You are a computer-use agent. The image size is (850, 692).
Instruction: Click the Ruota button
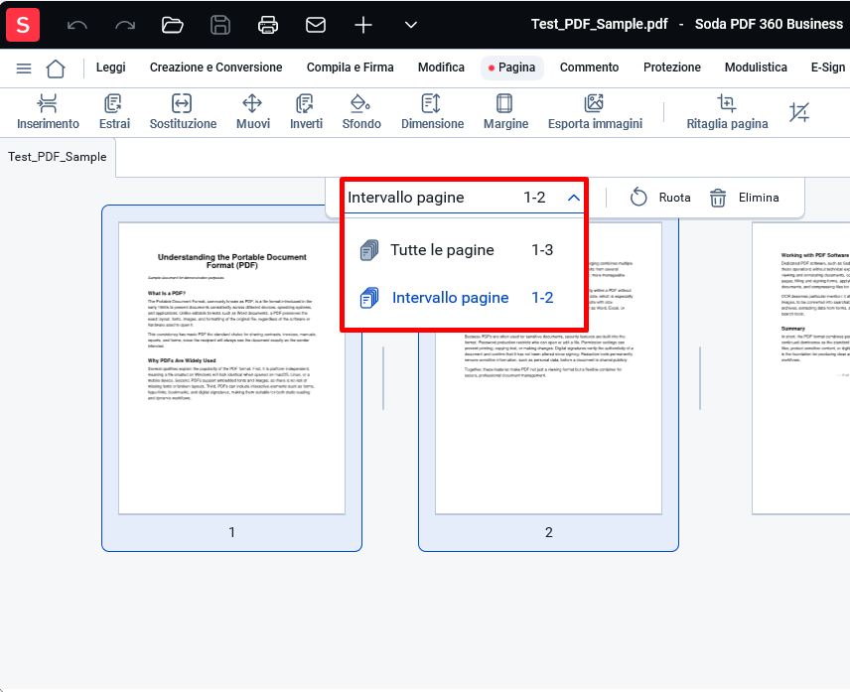(660, 198)
